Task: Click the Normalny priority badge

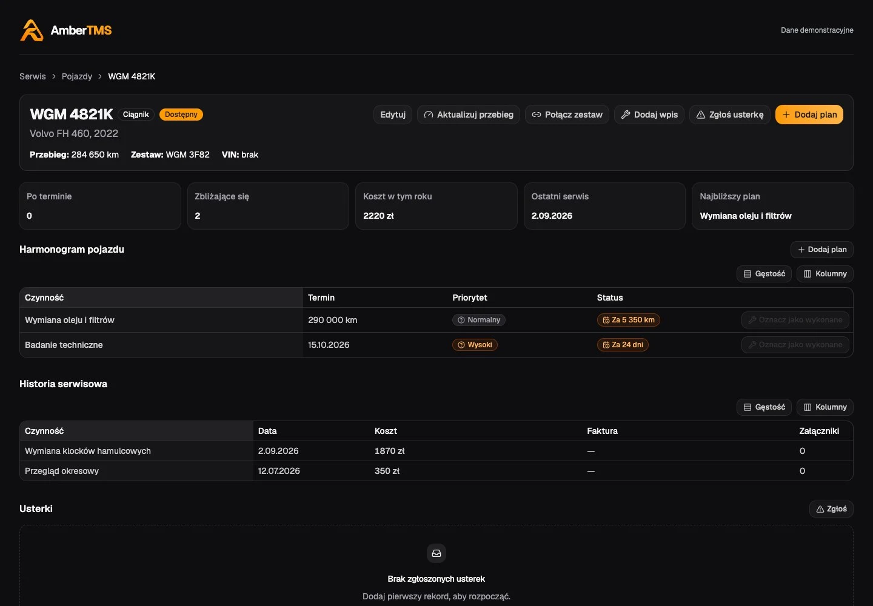Action: pyautogui.click(x=479, y=320)
